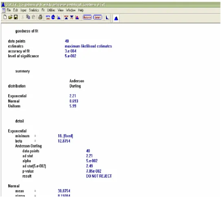
Task: Open the Fit menu
Action: pos(43,10)
